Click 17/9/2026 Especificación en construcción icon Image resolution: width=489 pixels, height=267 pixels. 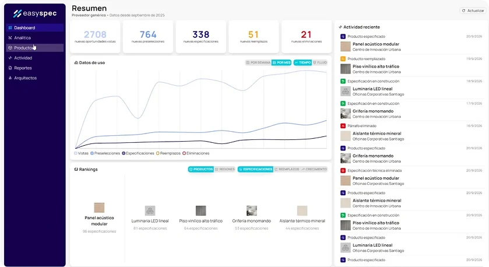tap(343, 104)
